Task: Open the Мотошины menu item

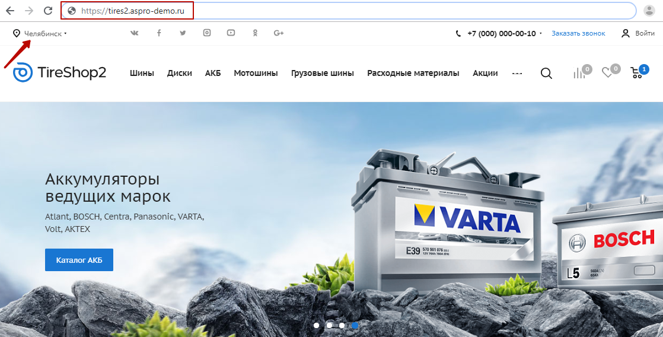Action: point(256,73)
